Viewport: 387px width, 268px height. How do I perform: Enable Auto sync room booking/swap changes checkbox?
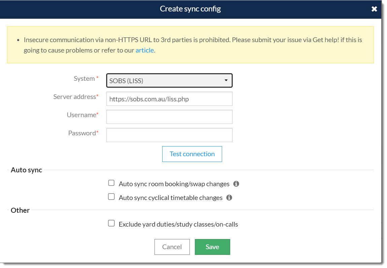pos(111,183)
